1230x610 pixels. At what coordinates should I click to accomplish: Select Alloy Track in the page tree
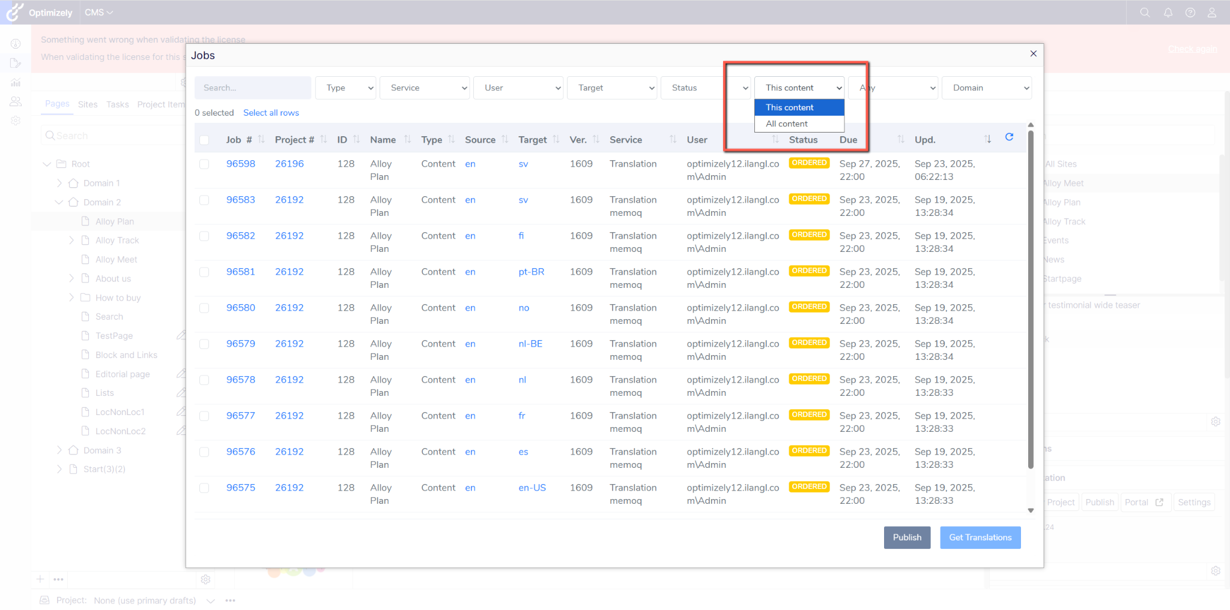click(117, 241)
